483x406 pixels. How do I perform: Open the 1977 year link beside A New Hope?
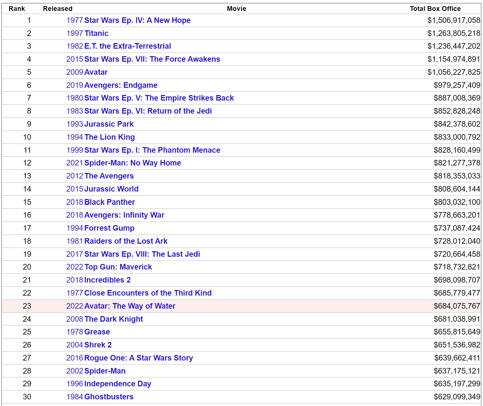[75, 20]
